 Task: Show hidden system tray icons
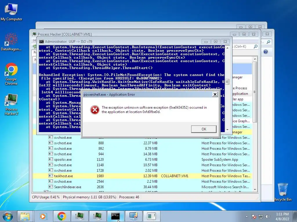247,217
